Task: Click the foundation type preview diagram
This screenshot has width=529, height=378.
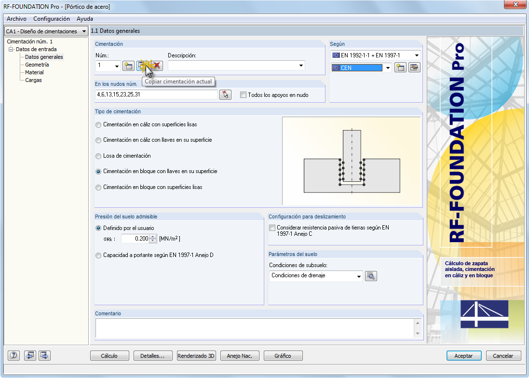Action: [x=352, y=161]
